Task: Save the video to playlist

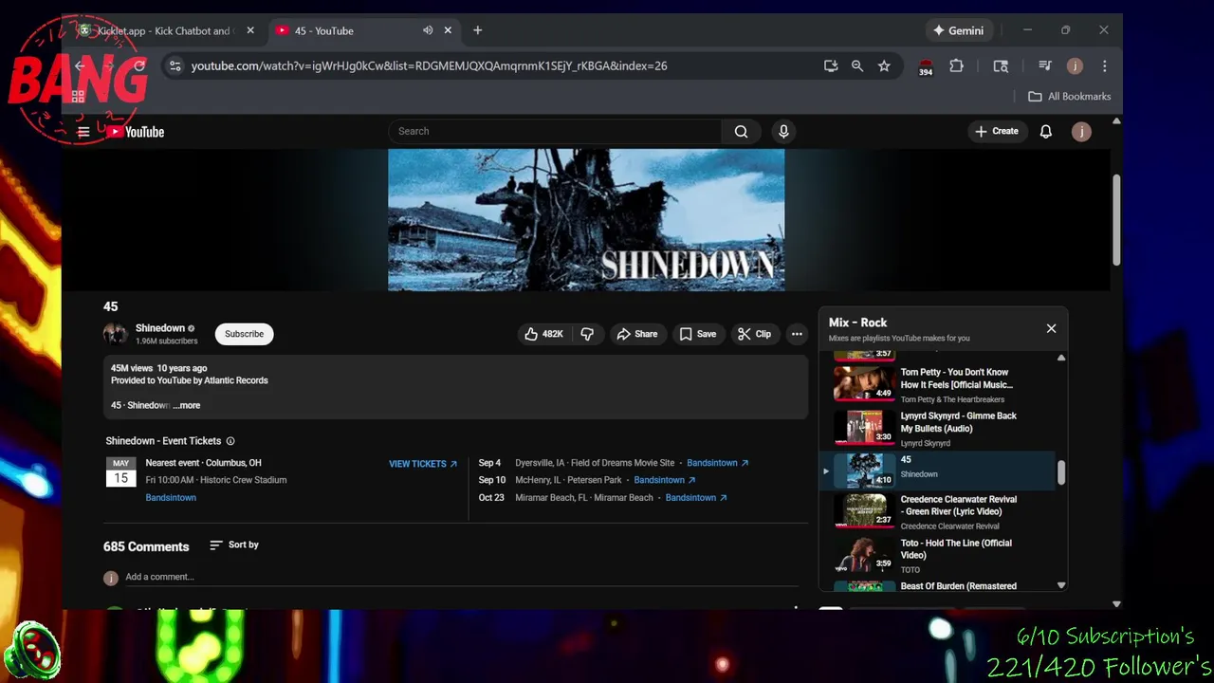Action: pos(698,334)
